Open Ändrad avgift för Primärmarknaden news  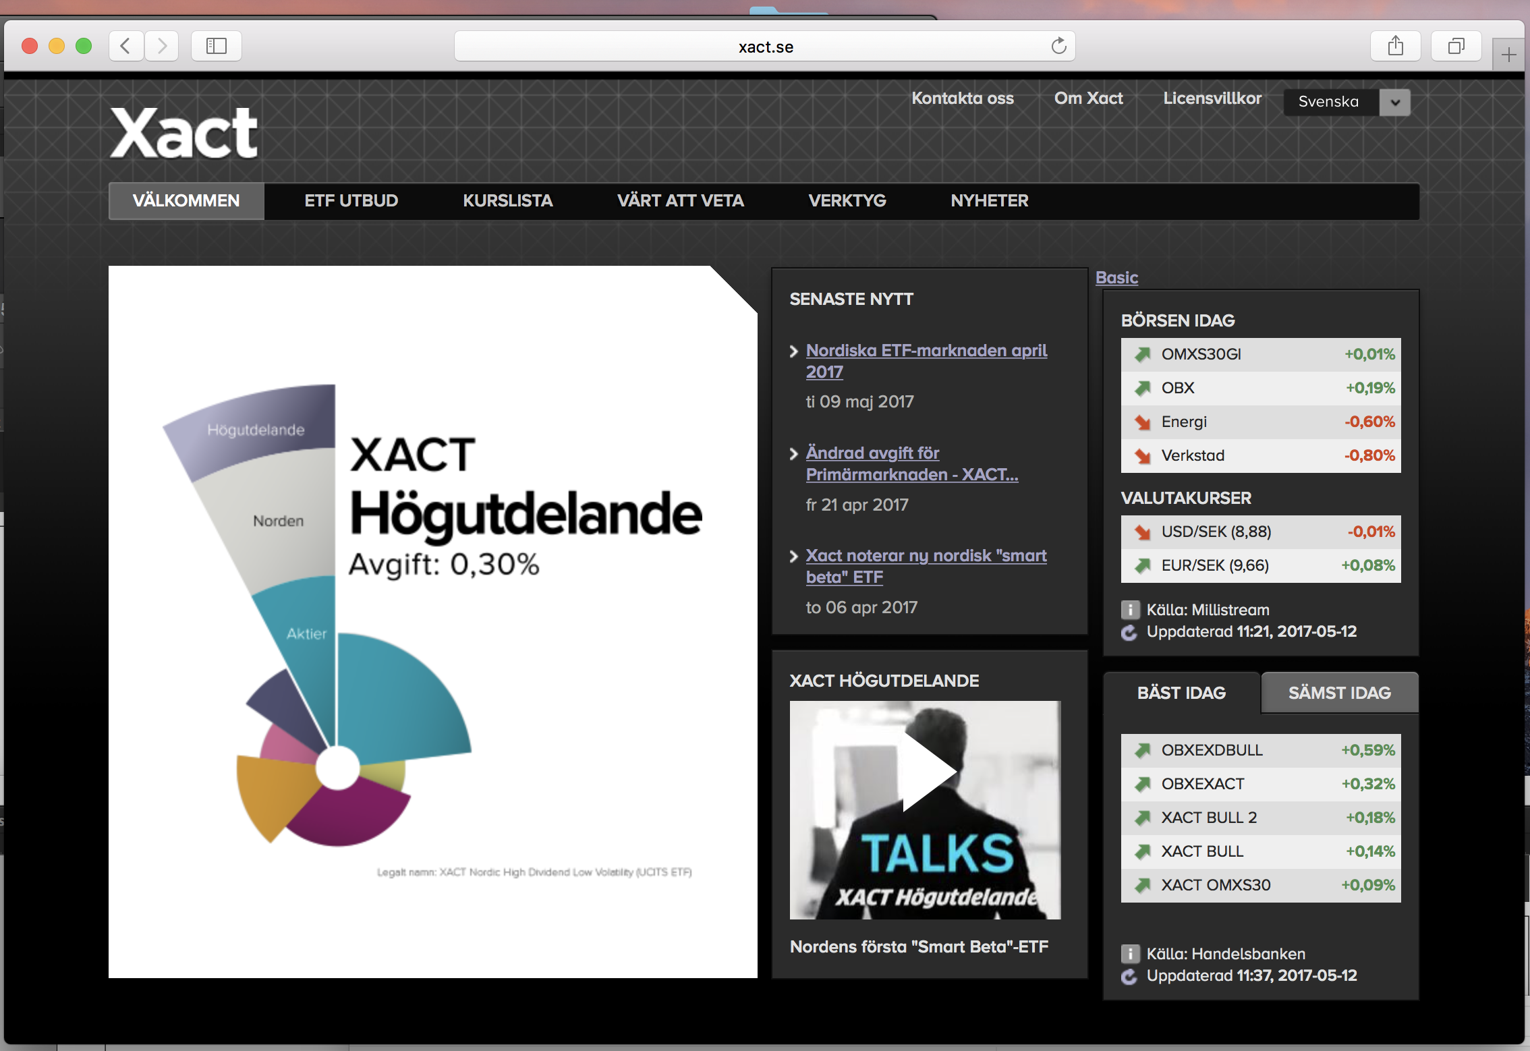tap(912, 463)
